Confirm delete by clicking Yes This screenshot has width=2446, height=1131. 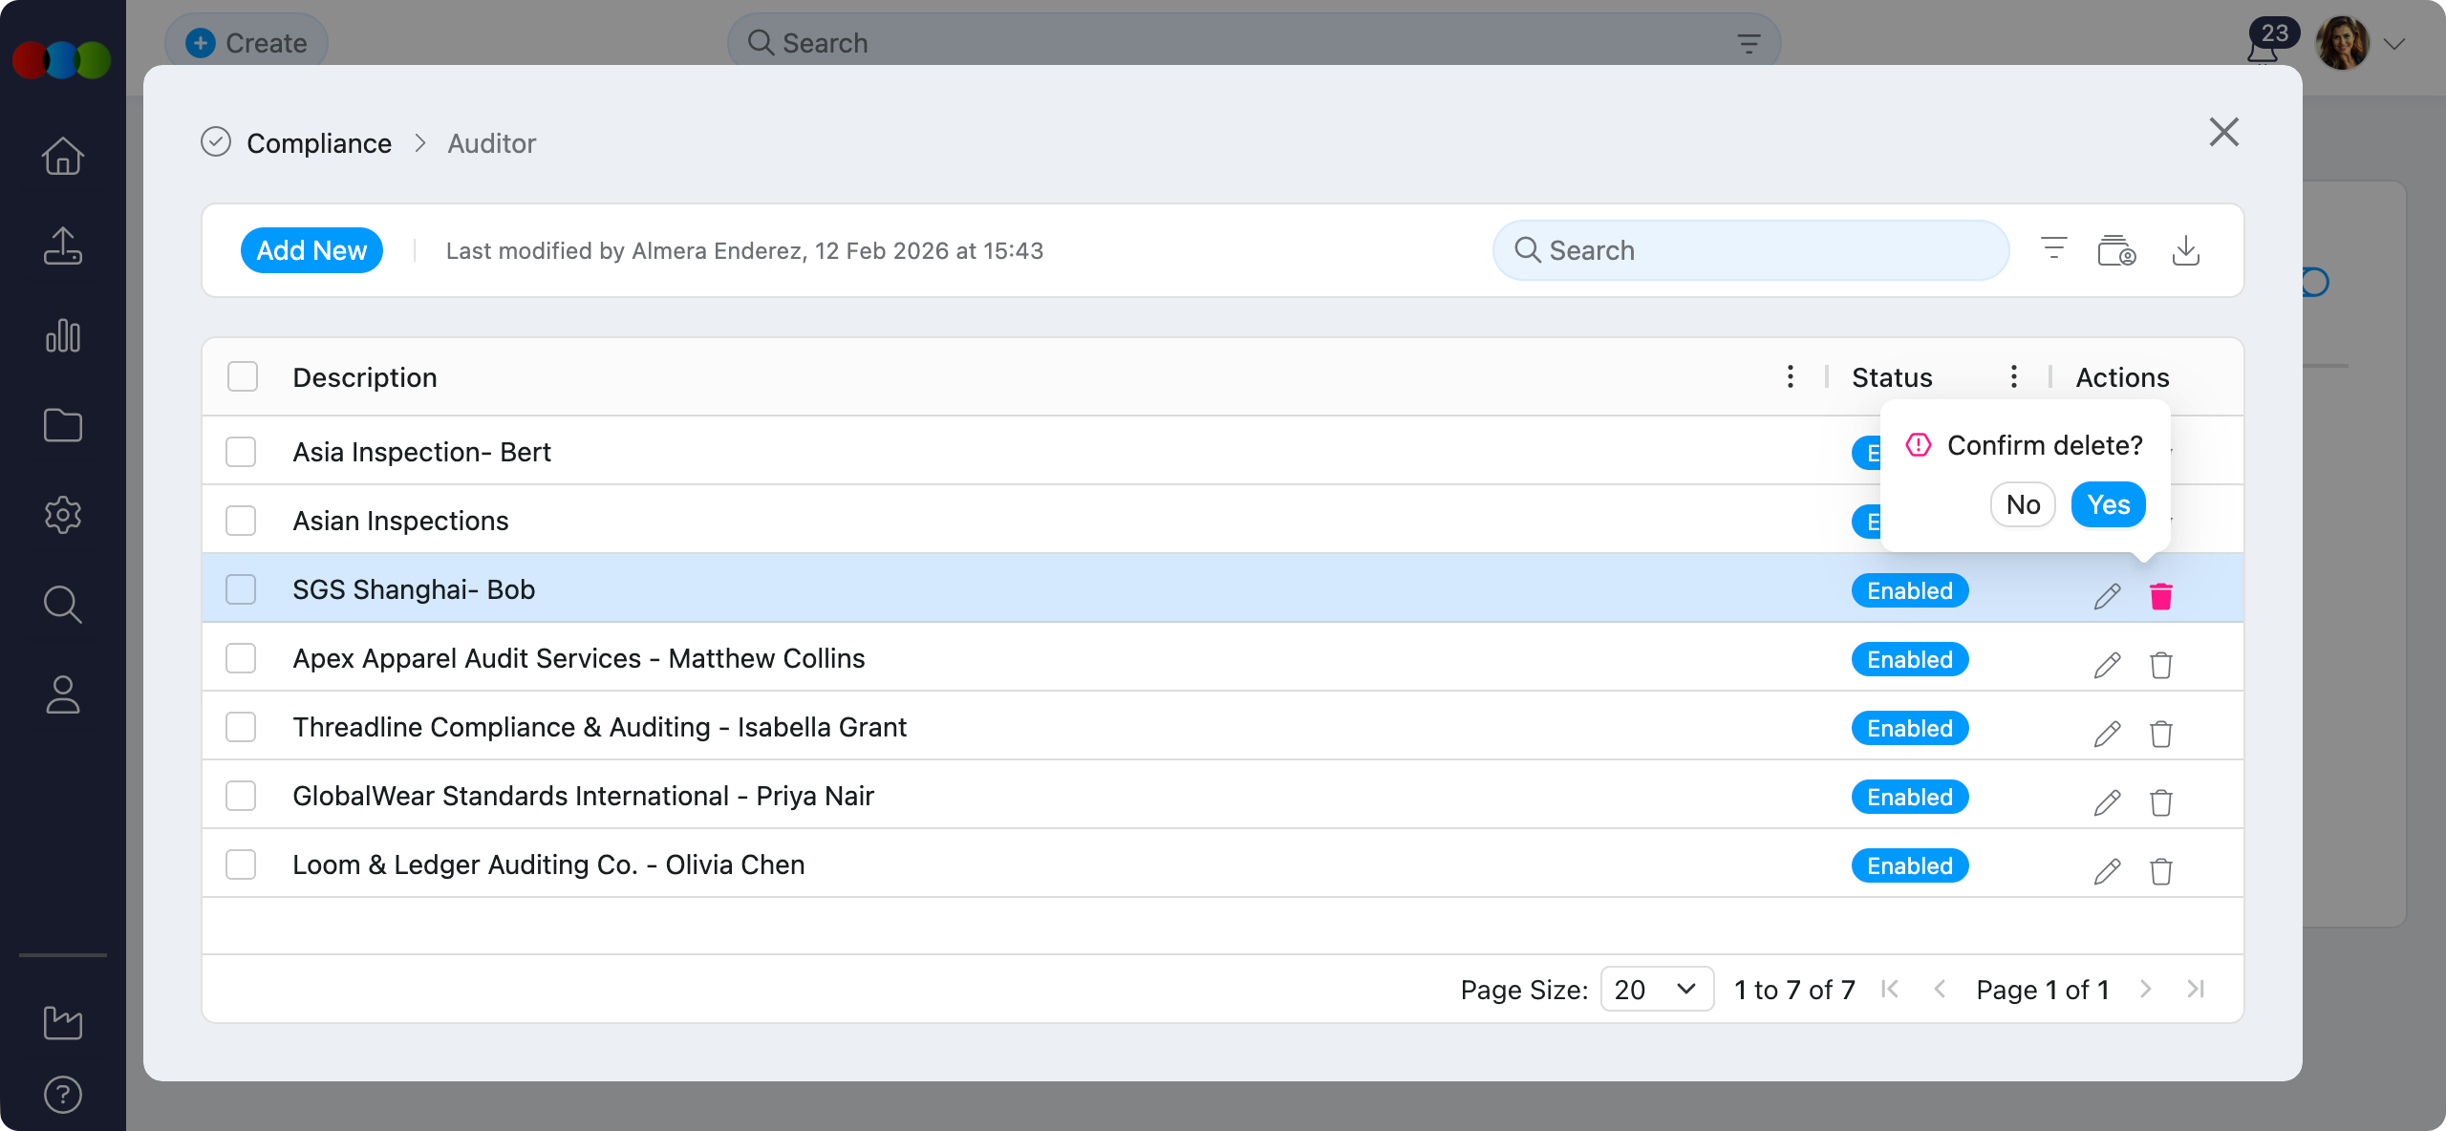click(2108, 504)
